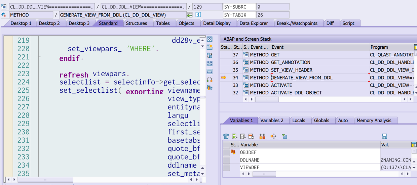This screenshot has width=417, height=185.
Task: Open the Locals variables tab
Action: [x=299, y=120]
